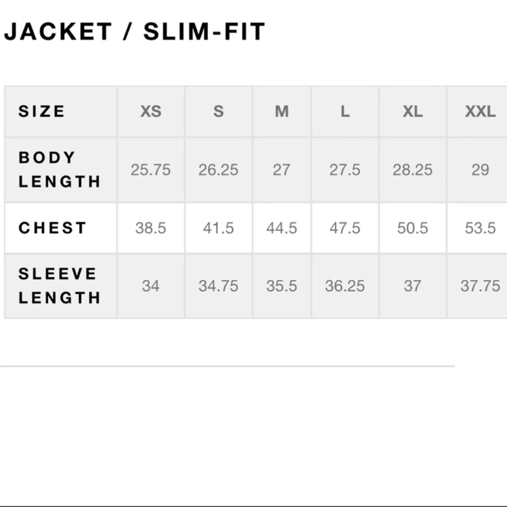Select the M size column header
The image size is (507, 507).
point(282,112)
